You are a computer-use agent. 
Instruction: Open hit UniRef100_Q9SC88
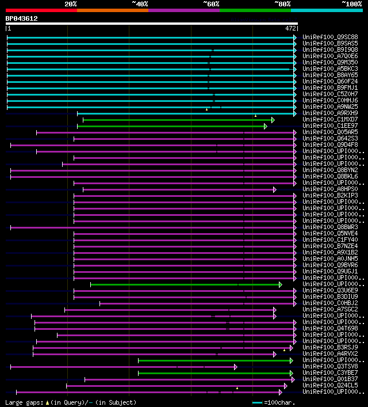(330, 37)
